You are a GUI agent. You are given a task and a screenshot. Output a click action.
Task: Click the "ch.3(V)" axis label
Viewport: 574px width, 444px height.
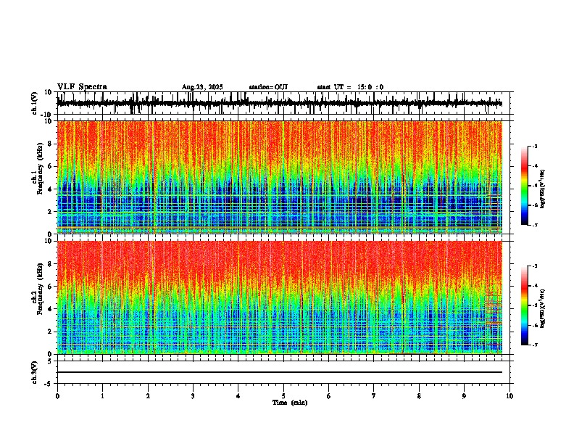(x=35, y=372)
